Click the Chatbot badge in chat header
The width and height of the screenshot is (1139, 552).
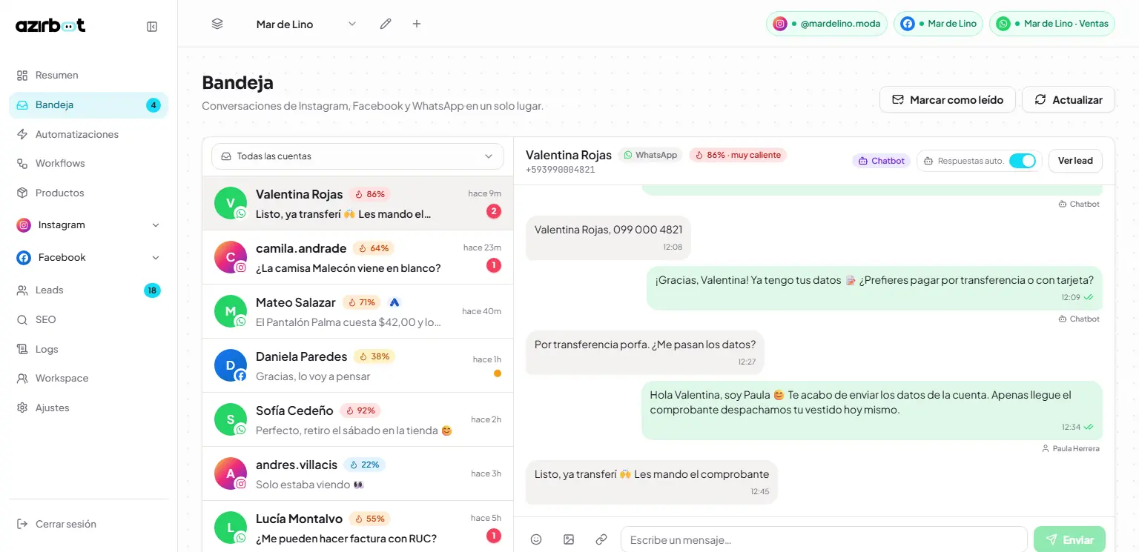(882, 161)
